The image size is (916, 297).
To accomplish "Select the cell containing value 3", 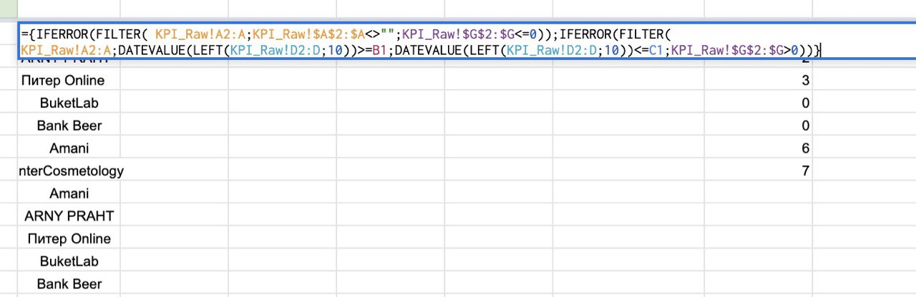I will 758,80.
